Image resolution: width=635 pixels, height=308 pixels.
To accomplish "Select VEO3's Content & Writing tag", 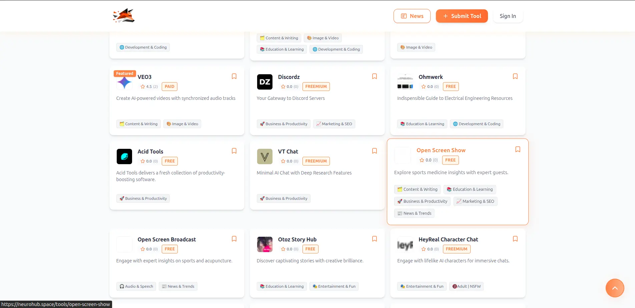I will pyautogui.click(x=138, y=124).
